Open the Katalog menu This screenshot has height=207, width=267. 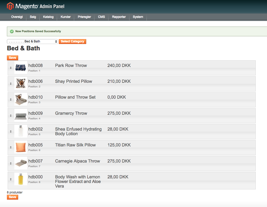[x=48, y=17]
